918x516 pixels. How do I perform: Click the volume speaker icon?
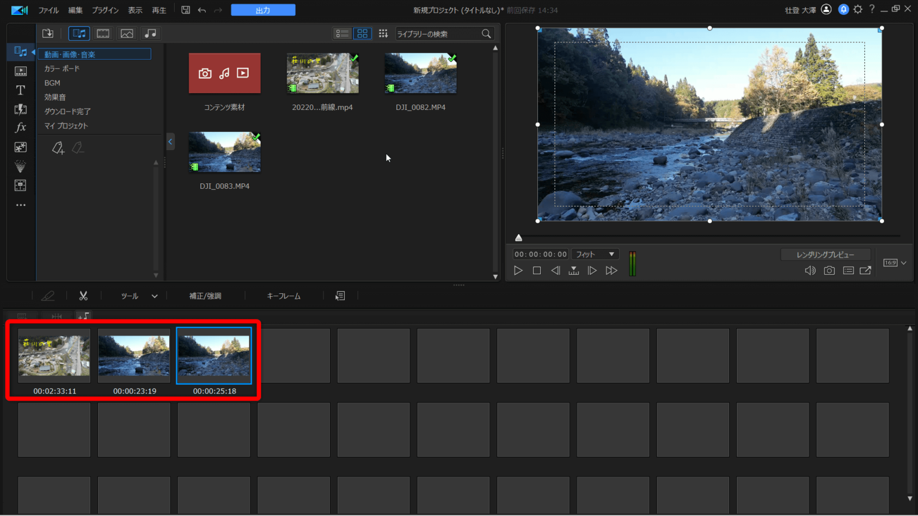(x=810, y=271)
